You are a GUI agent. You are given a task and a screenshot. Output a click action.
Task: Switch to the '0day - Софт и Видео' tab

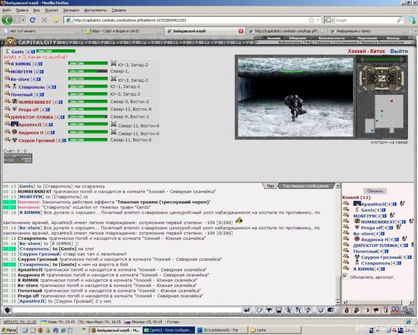point(124,31)
